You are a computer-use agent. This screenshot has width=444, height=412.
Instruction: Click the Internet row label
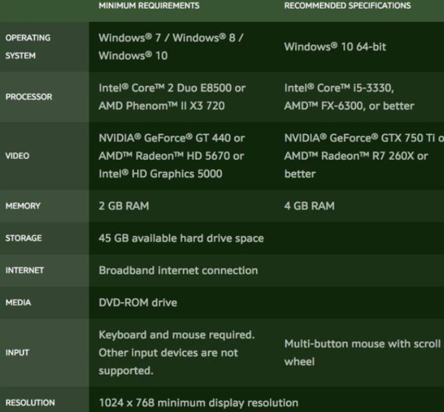click(25, 270)
